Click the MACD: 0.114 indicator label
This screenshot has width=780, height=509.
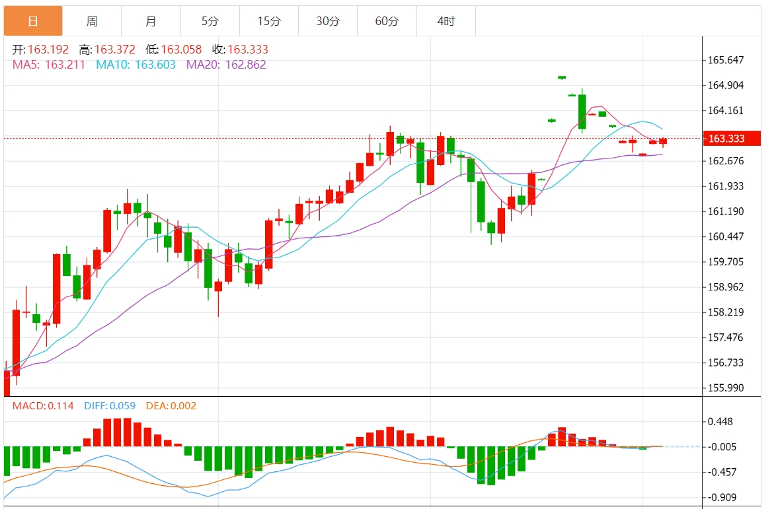click(x=43, y=406)
